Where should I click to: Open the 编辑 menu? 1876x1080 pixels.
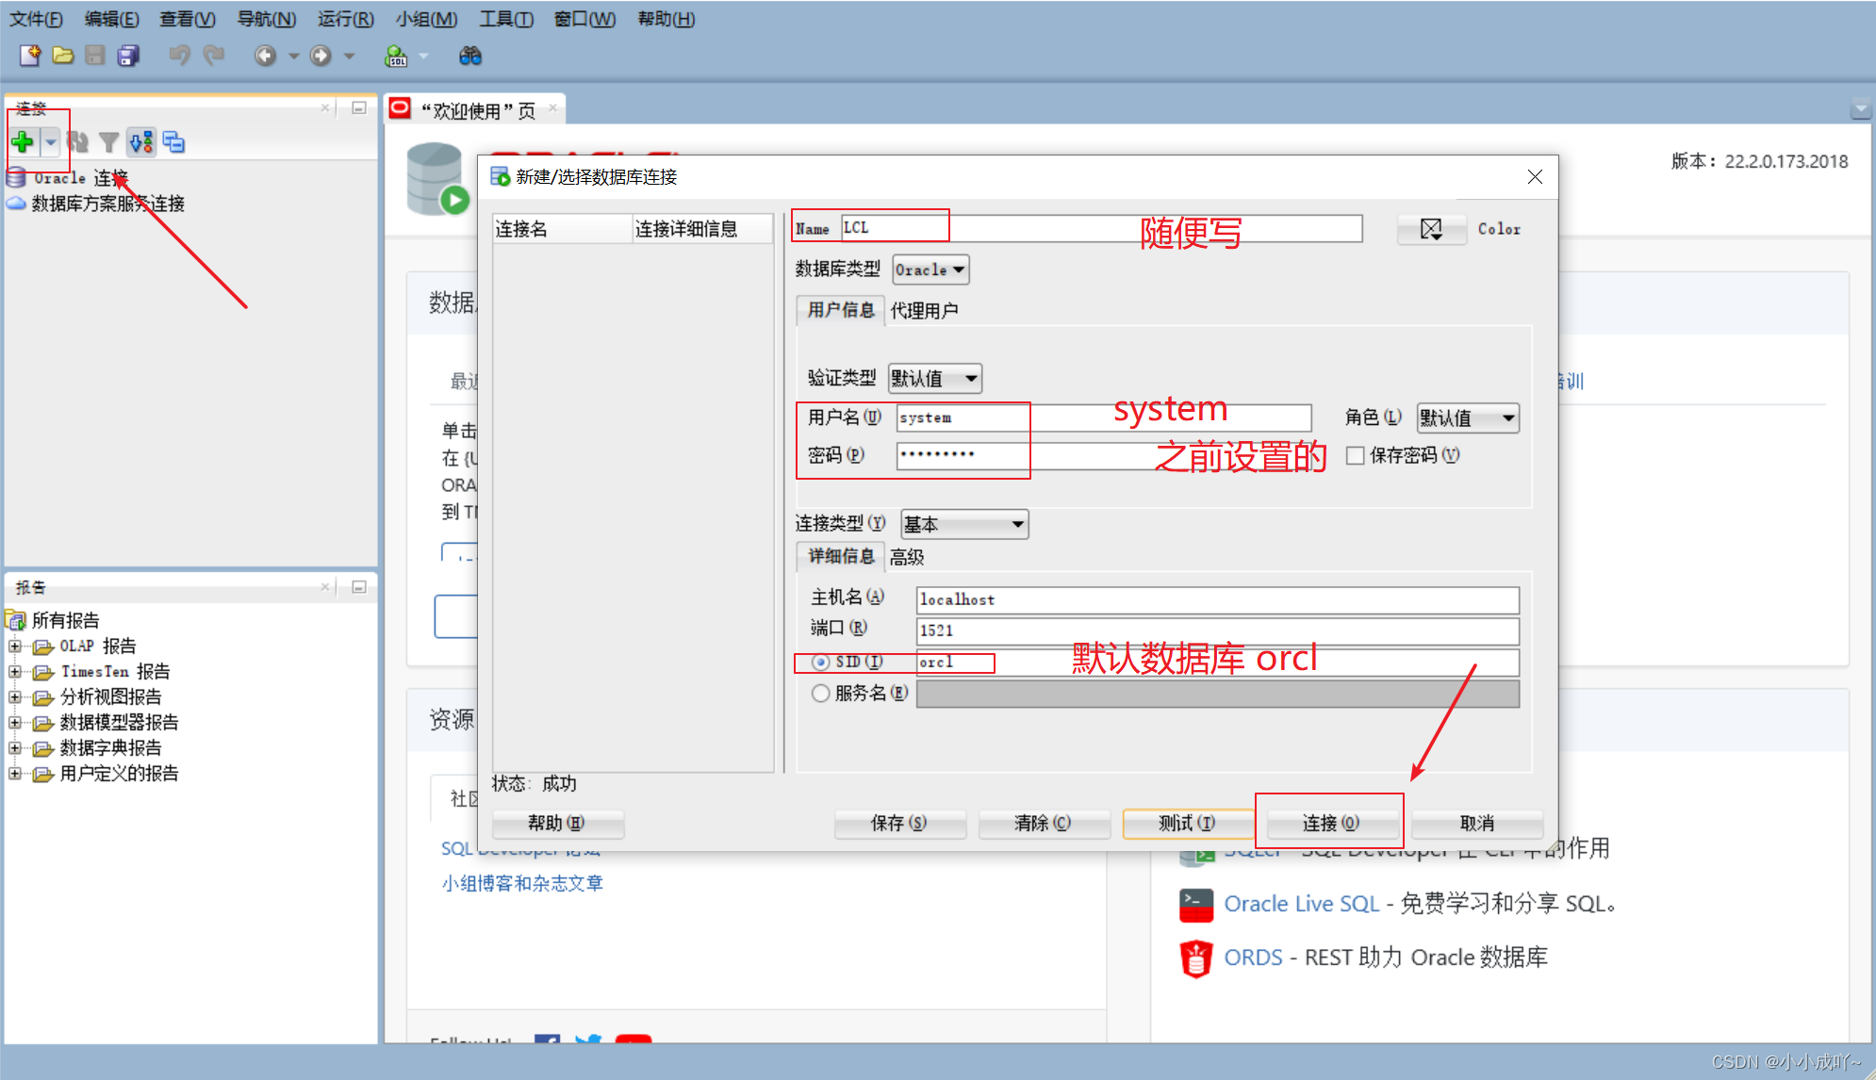111,19
